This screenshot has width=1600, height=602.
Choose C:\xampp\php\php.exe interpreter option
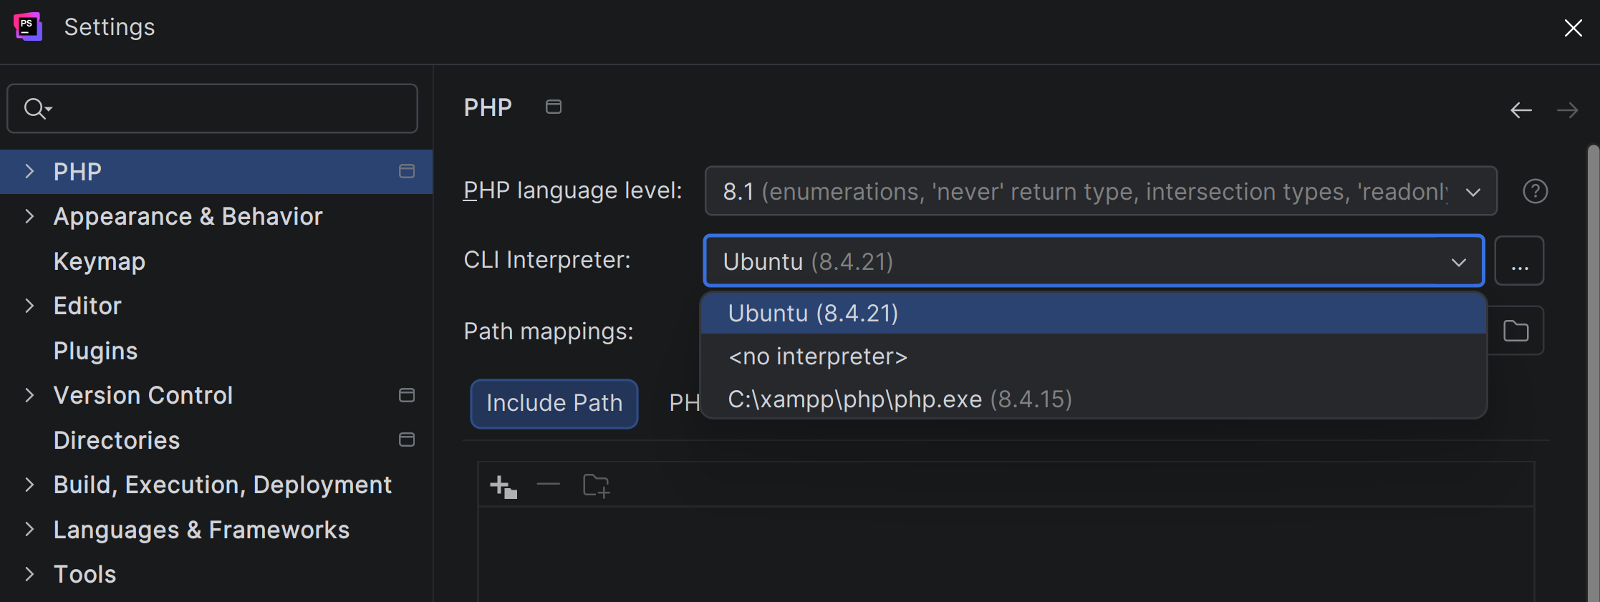pos(1094,399)
